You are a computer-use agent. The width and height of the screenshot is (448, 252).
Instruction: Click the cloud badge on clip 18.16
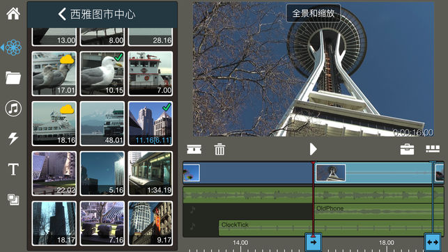(x=67, y=109)
